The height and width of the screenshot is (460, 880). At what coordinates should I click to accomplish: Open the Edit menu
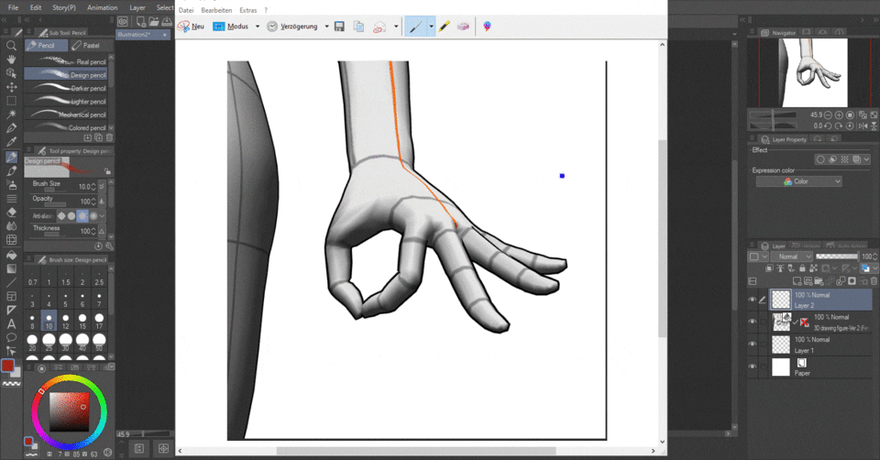click(36, 7)
